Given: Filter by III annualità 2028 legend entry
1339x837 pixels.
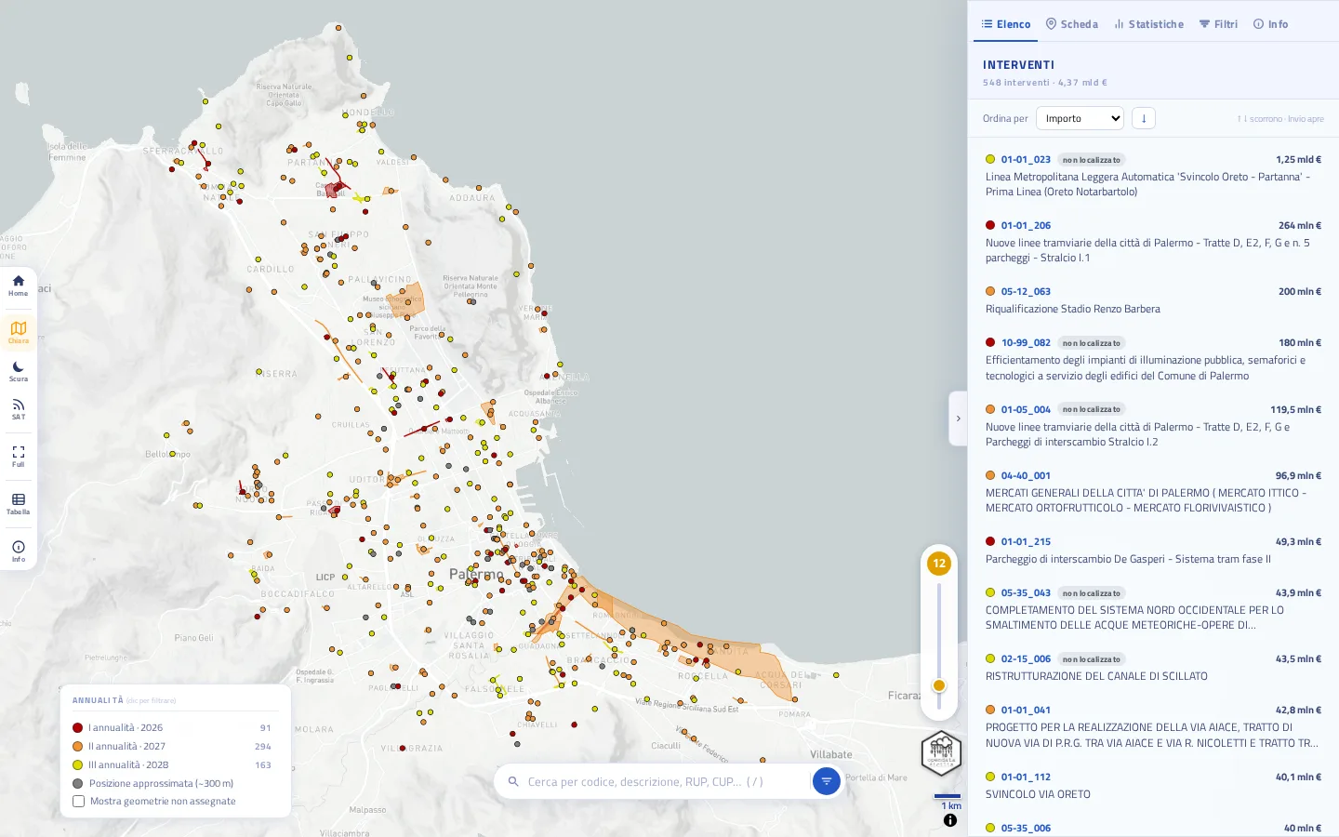Looking at the screenshot, I should point(172,764).
